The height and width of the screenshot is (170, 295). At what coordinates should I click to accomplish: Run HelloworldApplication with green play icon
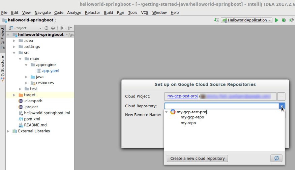point(276,20)
